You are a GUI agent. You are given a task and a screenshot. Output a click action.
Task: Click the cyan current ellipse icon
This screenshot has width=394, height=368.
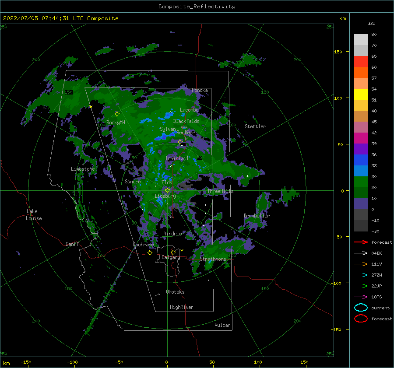pyautogui.click(x=361, y=308)
